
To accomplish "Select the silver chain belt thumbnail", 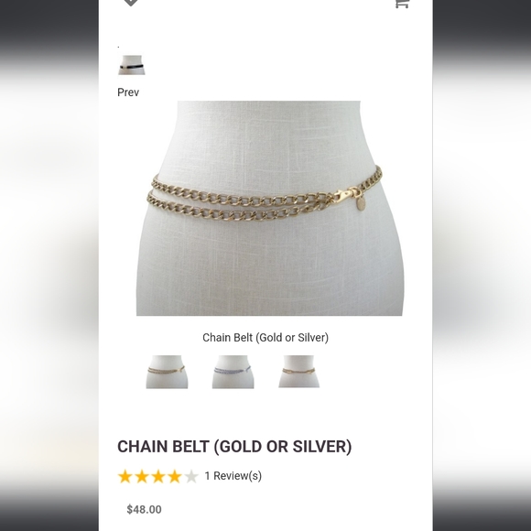I will click(233, 372).
